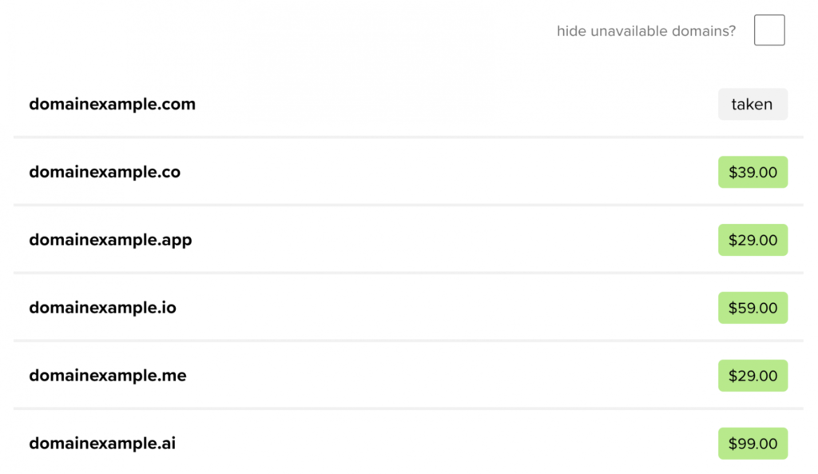The height and width of the screenshot is (474, 818).
Task: Highlight the .co search result row
Action: point(408,173)
